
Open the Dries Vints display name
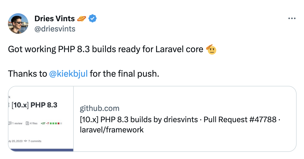(55, 19)
